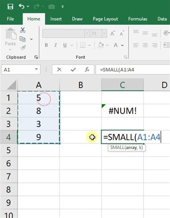Viewport: 170px width, 218px height.
Task: Click Top Align icon
Action: tap(136, 32)
